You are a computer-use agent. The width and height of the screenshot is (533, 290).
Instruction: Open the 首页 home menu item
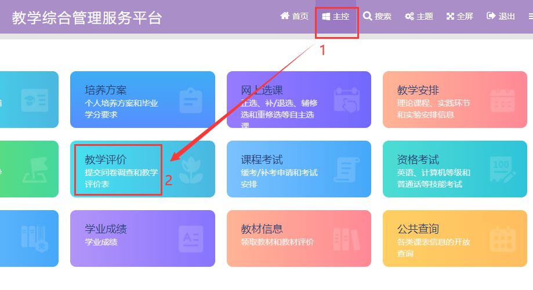coord(295,16)
